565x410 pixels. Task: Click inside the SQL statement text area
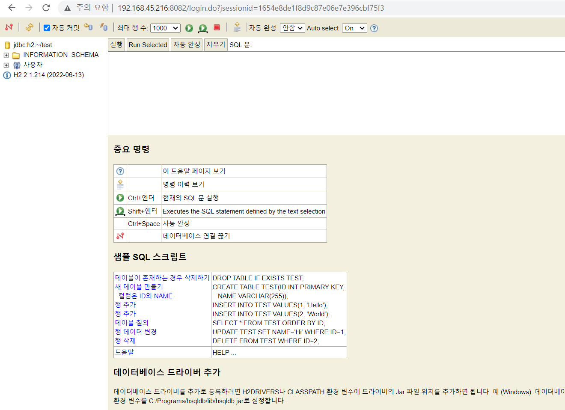point(336,93)
